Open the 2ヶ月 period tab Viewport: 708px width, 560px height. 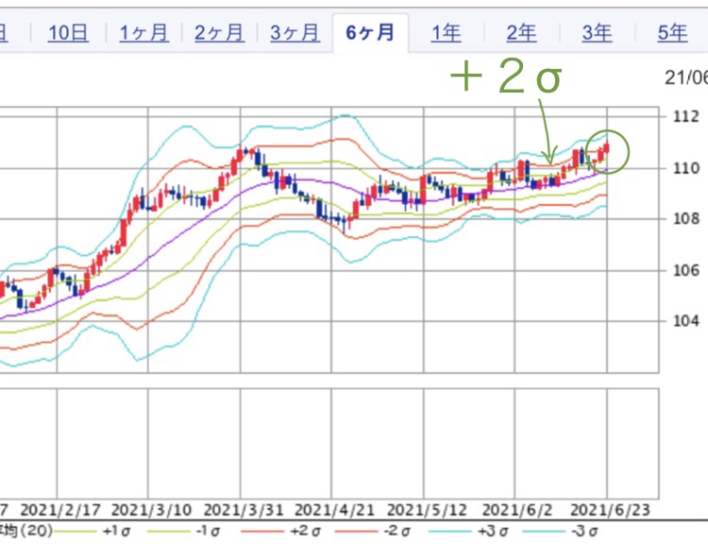click(x=219, y=33)
